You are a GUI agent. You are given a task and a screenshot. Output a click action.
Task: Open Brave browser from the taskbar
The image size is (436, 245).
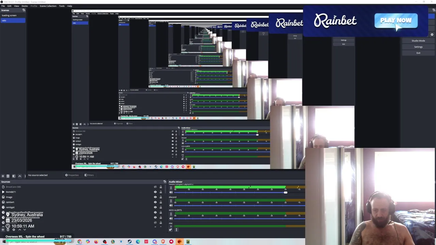[x=163, y=242]
